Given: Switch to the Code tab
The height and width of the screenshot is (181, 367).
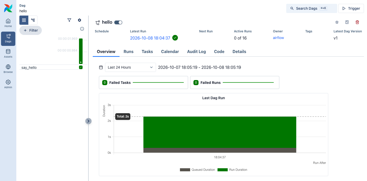Looking at the screenshot, I should pos(219,51).
